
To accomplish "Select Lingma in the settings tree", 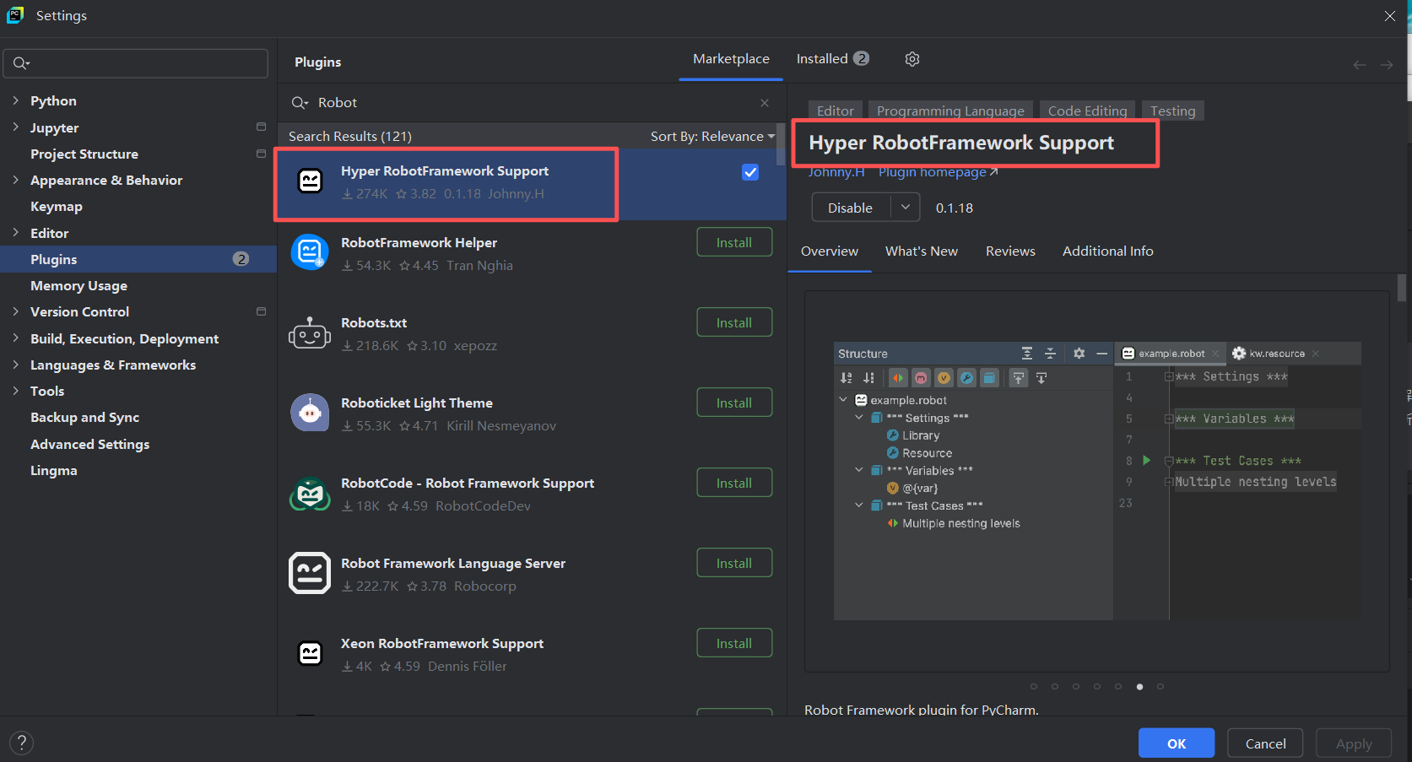I will pyautogui.click(x=54, y=470).
